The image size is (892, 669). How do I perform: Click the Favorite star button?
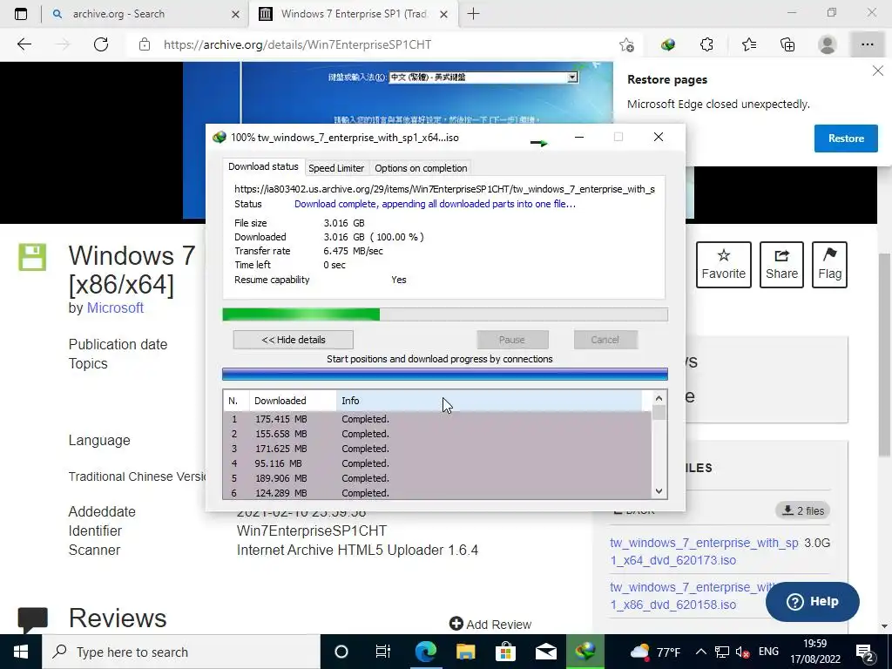pos(724,265)
